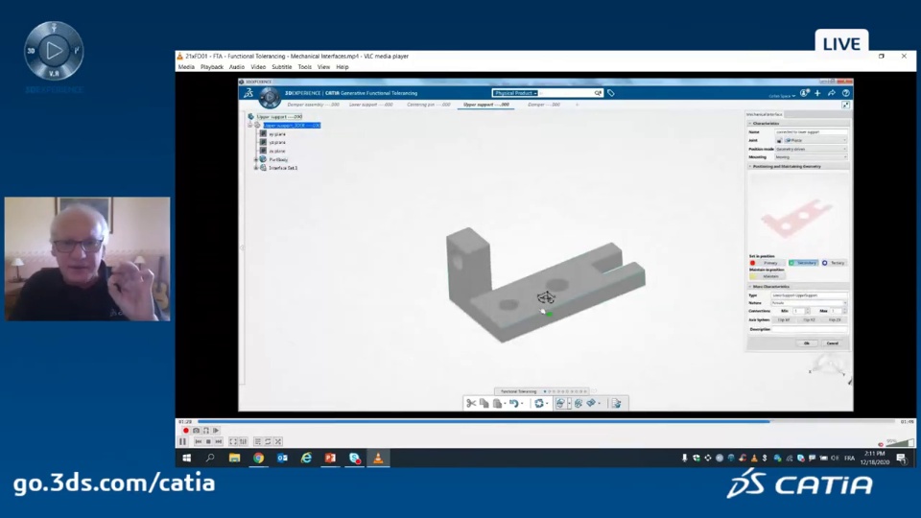Click the search magnifier in CATIA search field
This screenshot has height=518, width=921.
pos(598,93)
